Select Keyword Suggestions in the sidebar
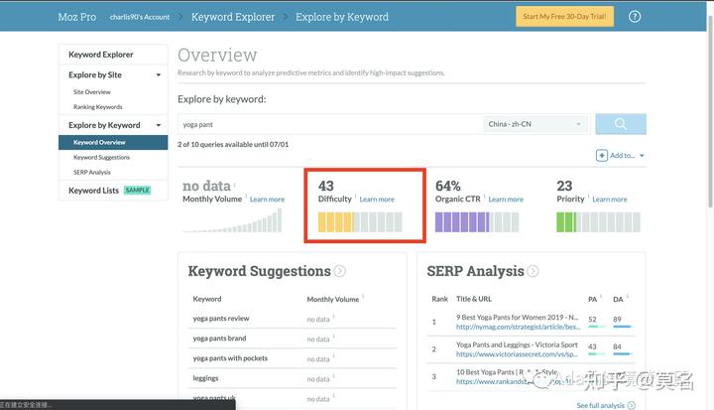714x410 pixels. [x=101, y=157]
